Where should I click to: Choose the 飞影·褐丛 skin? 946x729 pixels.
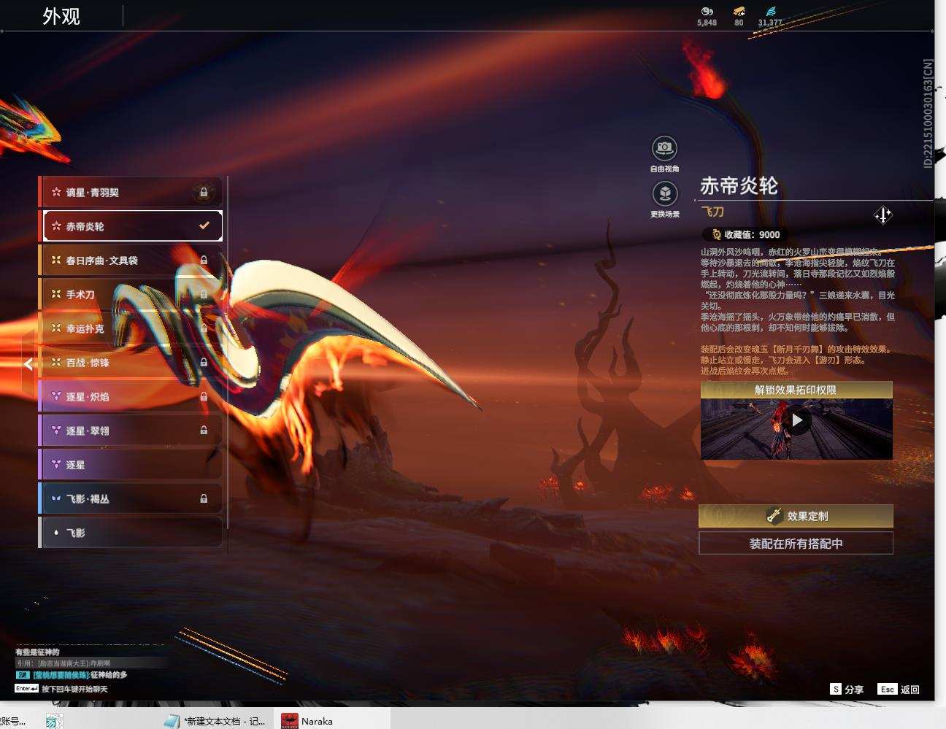click(131, 498)
